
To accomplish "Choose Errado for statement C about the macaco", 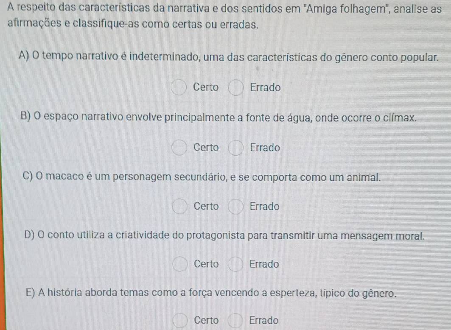I will [236, 207].
